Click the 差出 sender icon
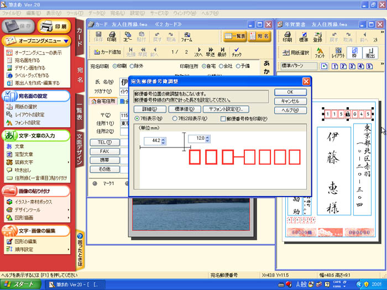Image resolution: width=387 pixels, height=290 pixels. (x=370, y=53)
